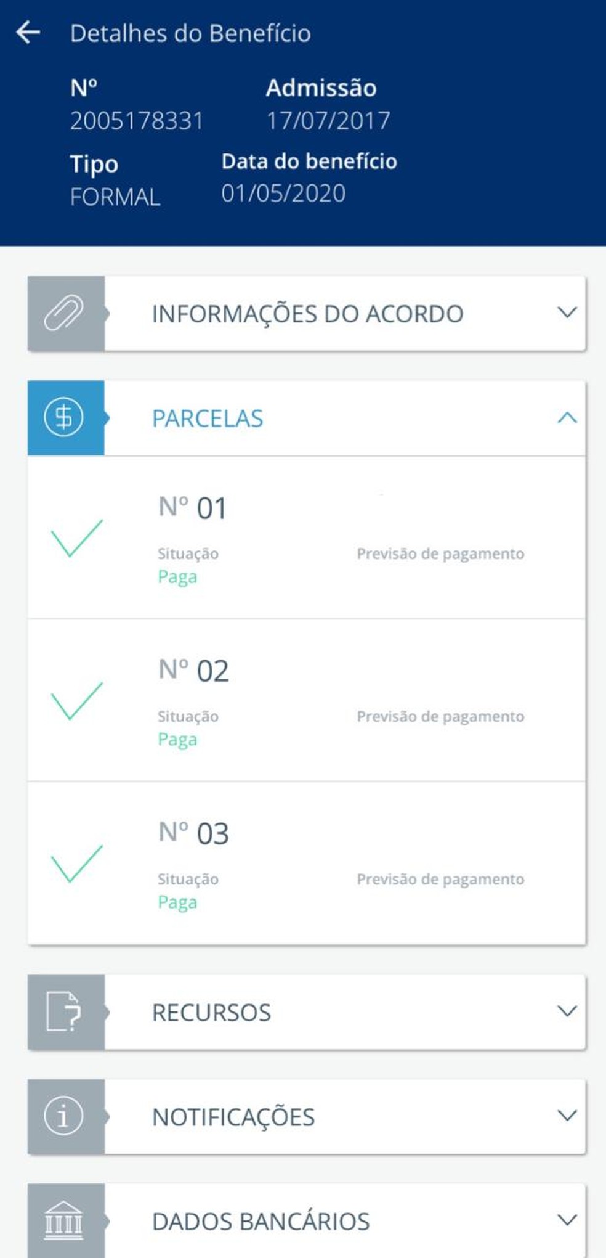Image resolution: width=606 pixels, height=1258 pixels.
Task: Expand Recursos with the down chevron
Action: 567,1011
